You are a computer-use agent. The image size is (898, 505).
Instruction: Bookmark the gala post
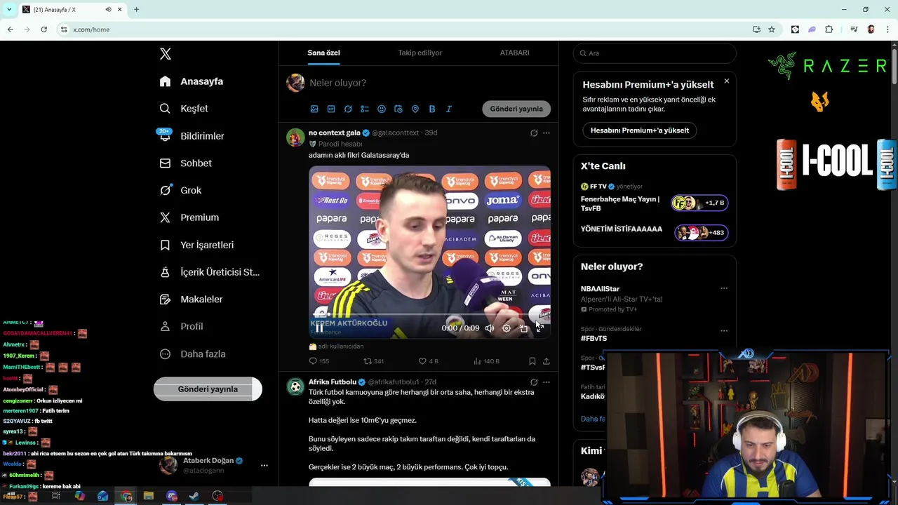532,361
